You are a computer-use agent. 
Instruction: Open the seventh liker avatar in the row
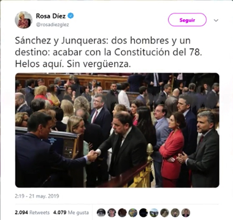[164, 213]
